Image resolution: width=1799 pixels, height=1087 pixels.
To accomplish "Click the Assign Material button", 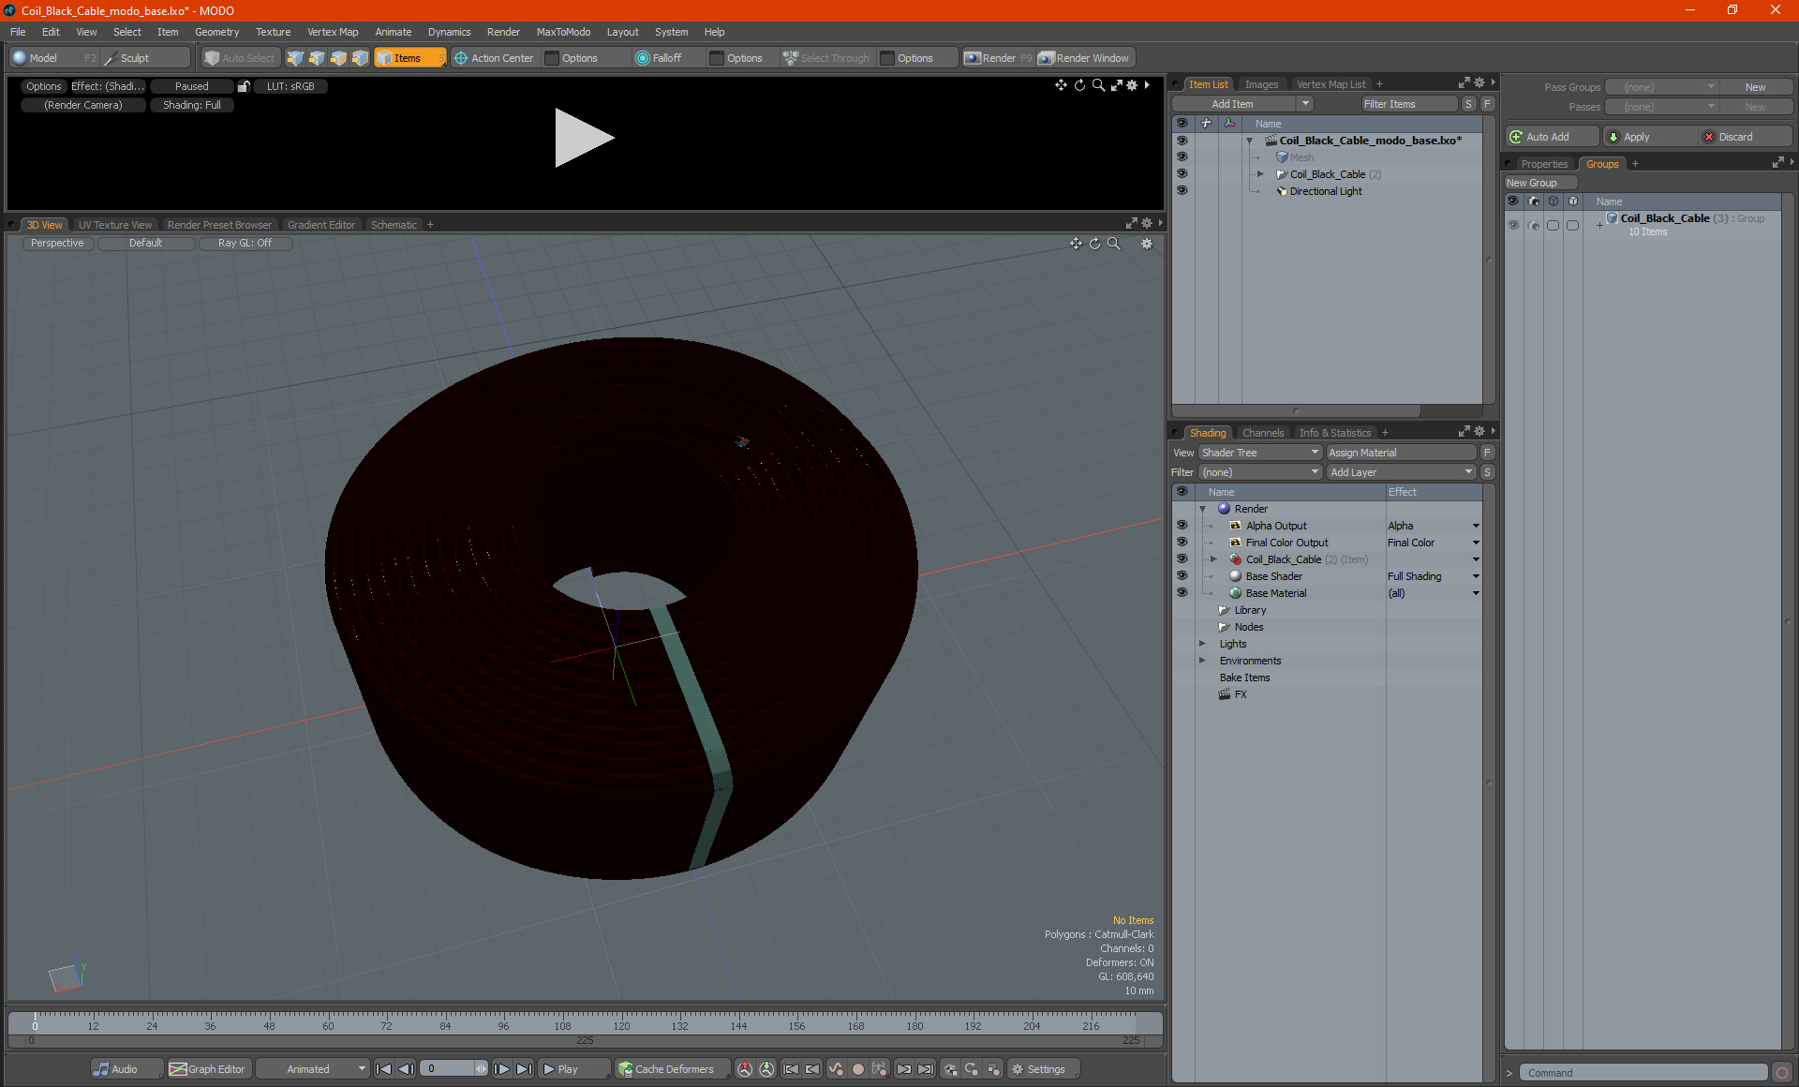I will click(1400, 453).
